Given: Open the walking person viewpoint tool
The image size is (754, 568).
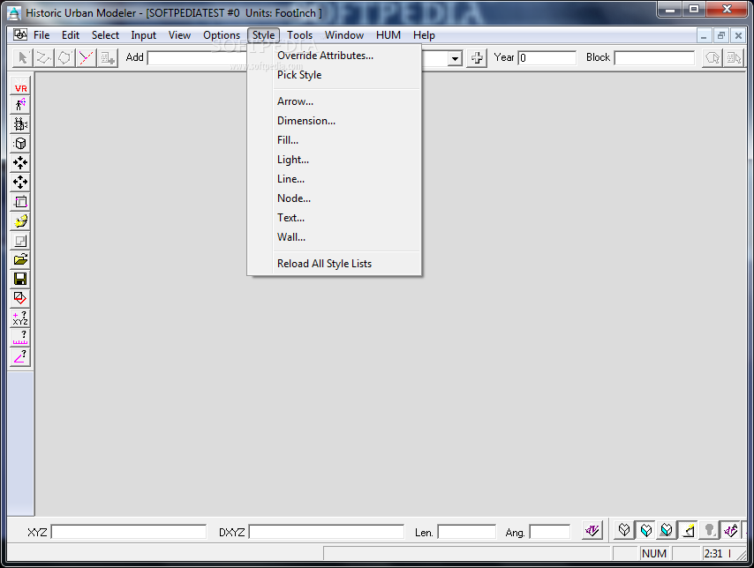Looking at the screenshot, I should 20,104.
